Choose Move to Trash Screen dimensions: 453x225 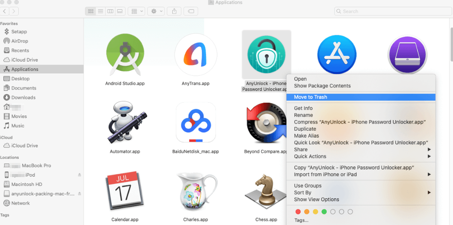coord(361,97)
